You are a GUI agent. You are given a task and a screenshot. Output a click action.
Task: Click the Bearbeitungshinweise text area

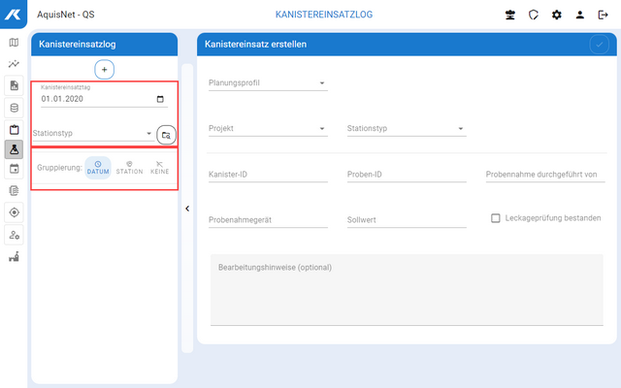tap(406, 289)
